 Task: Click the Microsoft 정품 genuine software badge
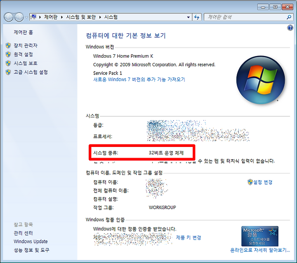pyautogui.click(x=260, y=236)
